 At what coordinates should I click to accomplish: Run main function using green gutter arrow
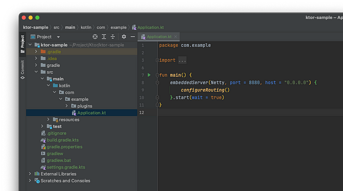coord(149,75)
